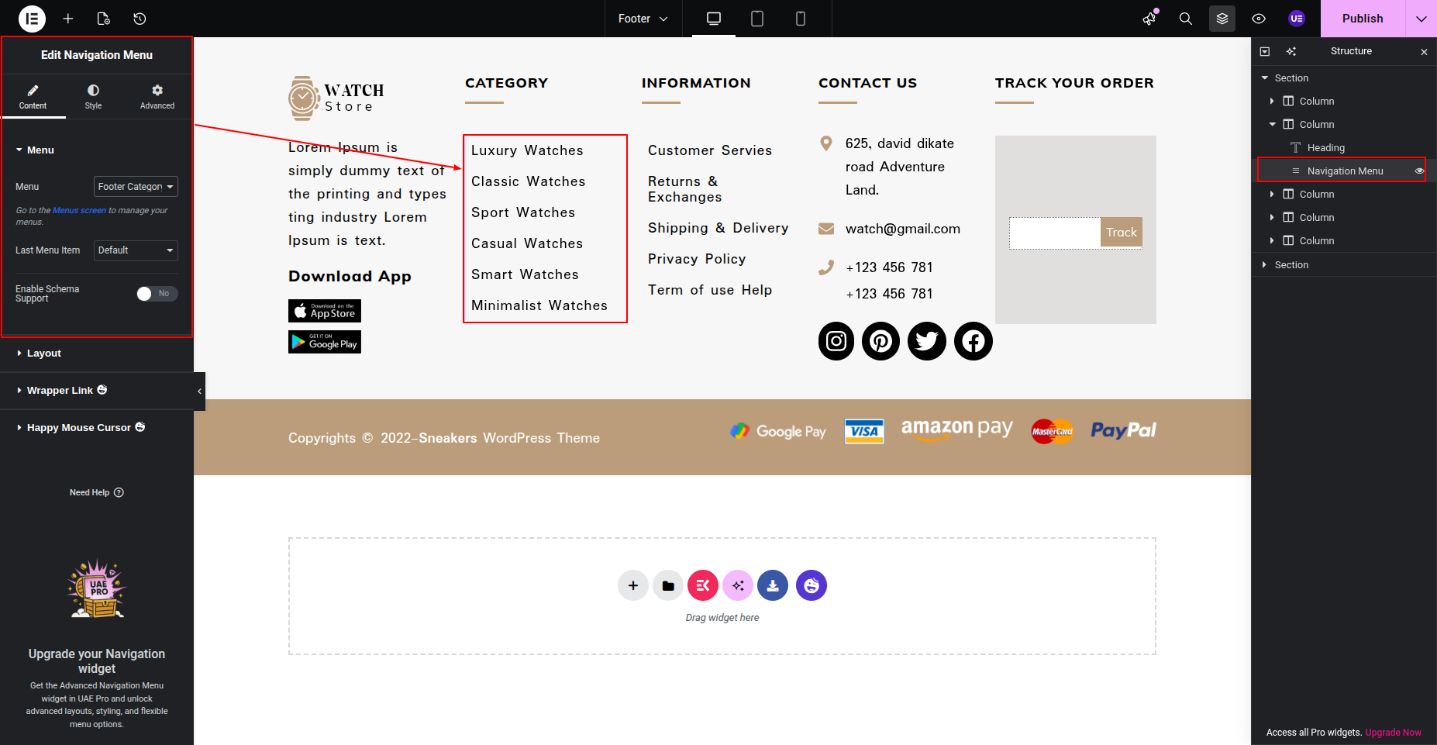Expand the Layout section
The width and height of the screenshot is (1437, 745).
(44, 354)
